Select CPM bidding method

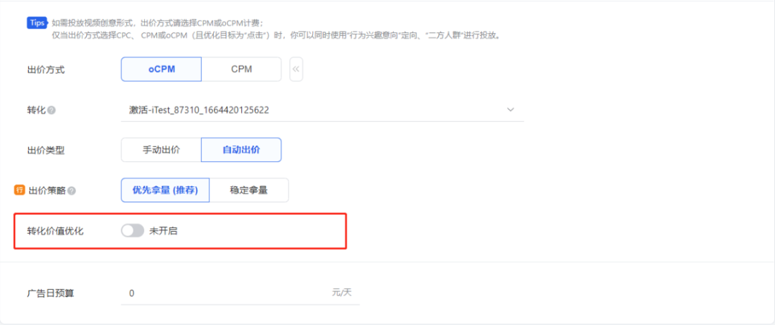click(241, 69)
